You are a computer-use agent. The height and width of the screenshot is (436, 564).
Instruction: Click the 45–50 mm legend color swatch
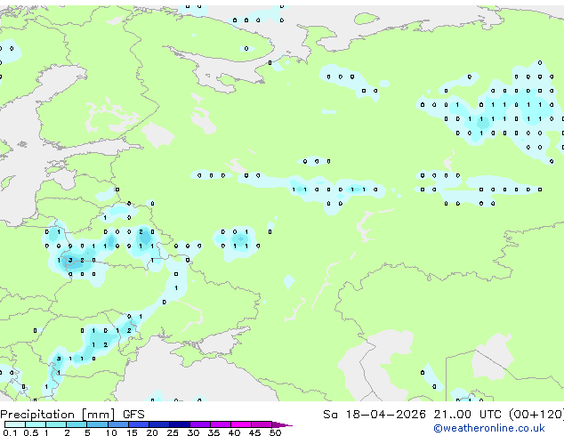(x=262, y=424)
